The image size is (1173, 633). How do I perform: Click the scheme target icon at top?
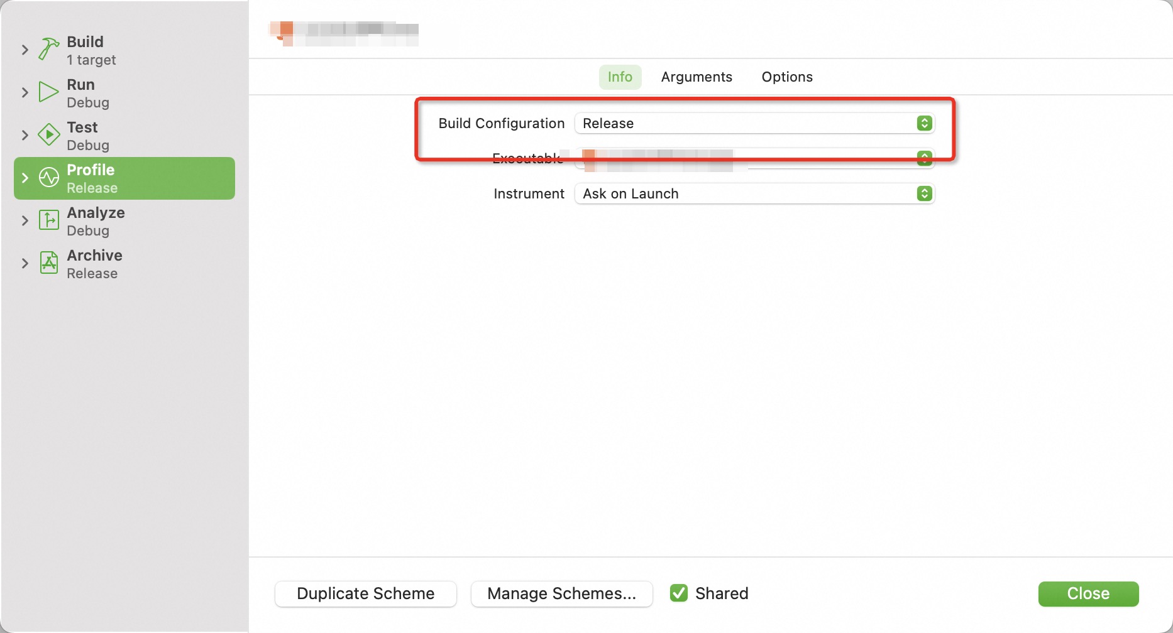click(286, 31)
